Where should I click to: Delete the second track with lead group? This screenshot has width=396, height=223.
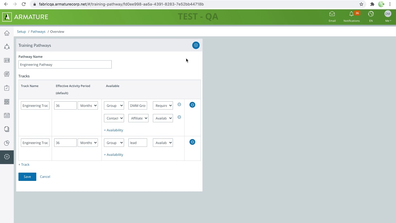tap(192, 142)
